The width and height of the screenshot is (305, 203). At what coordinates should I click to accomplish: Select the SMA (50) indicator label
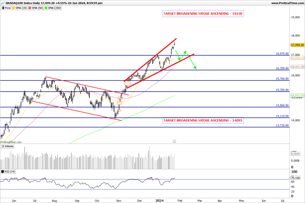pyautogui.click(x=37, y=8)
